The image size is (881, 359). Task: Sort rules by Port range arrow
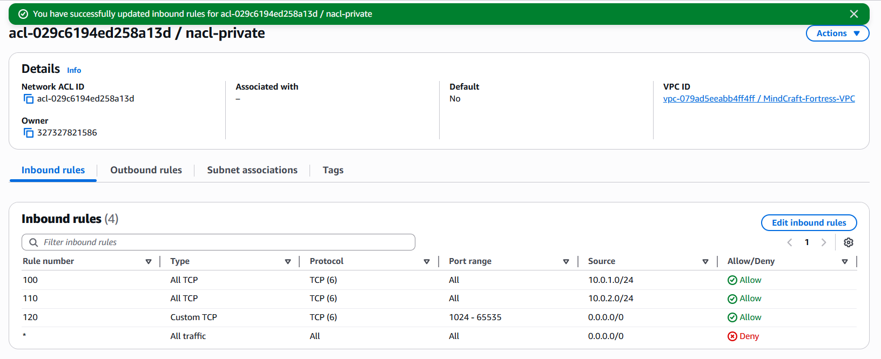pos(566,261)
